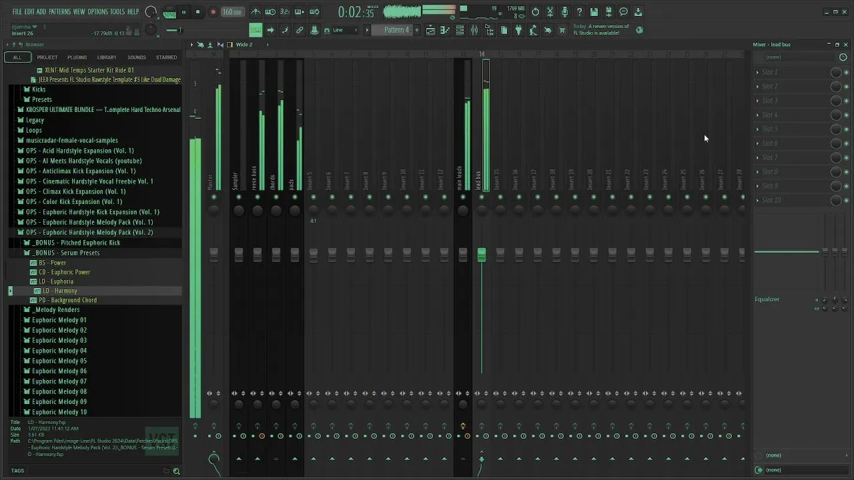
Task: Open the mixer output (none) selector at bottom
Action: point(801,470)
